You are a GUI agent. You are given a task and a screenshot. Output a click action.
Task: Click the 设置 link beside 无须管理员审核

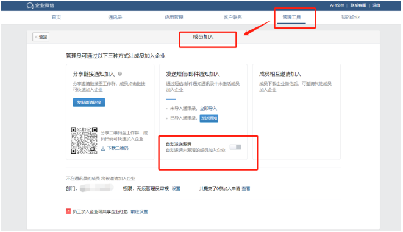click(176, 189)
